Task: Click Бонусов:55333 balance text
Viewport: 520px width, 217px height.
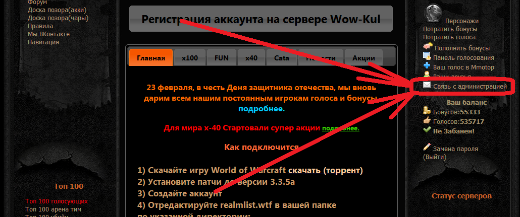Action: coord(456,112)
